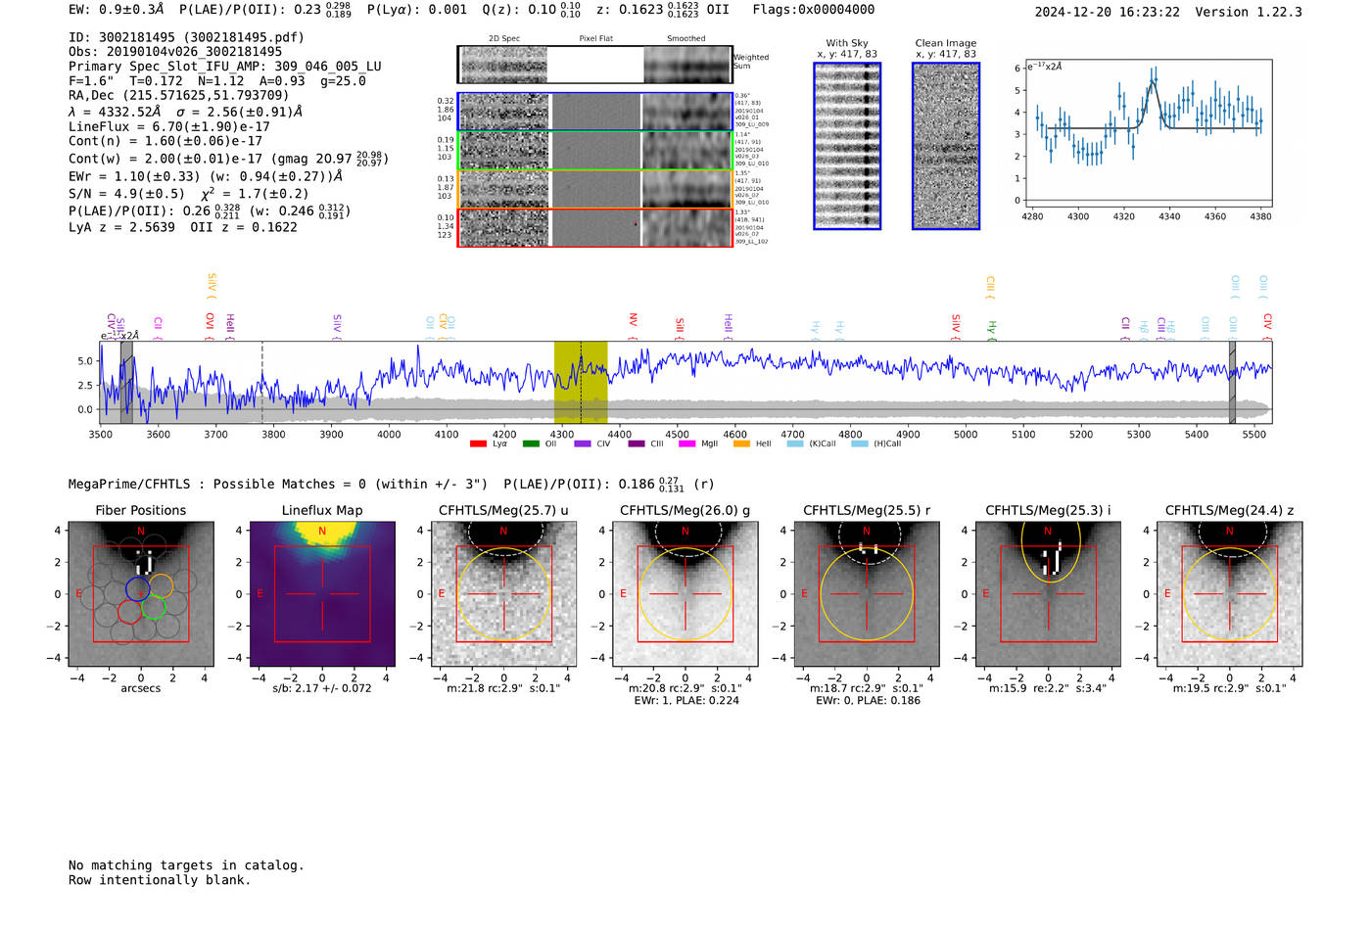Click the red Lyα legend swatch
Viewport: 1371px width, 933px height.
[x=478, y=443]
